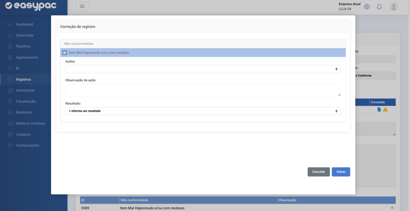Expand row 5509 with plus icon
Screen dimensions: 410x211
[x=392, y=208]
